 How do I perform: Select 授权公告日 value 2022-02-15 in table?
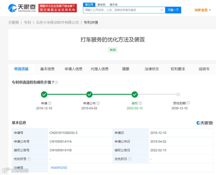pyautogui.click(x=158, y=150)
